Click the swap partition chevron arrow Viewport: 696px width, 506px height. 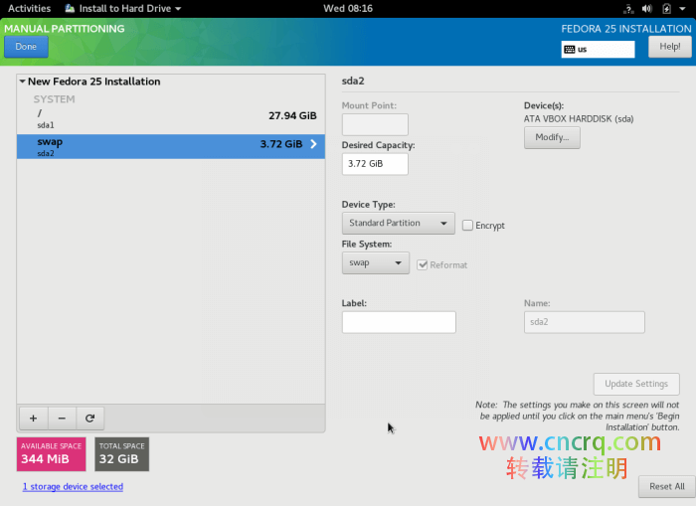(314, 144)
